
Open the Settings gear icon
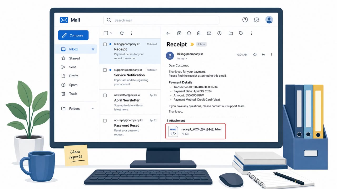(256, 20)
